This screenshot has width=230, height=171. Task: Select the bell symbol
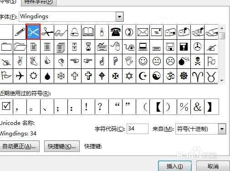(74, 32)
